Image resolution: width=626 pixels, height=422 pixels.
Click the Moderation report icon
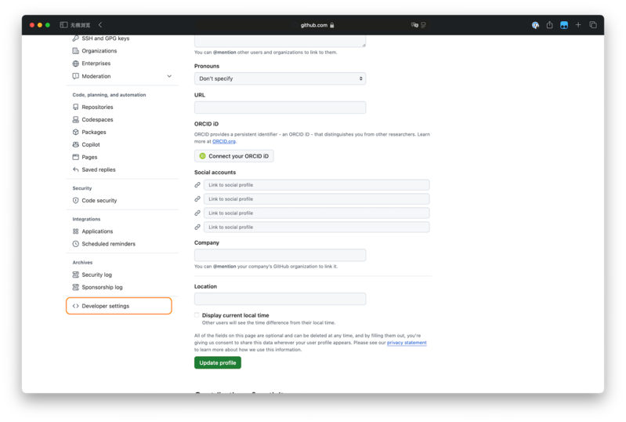coord(75,76)
